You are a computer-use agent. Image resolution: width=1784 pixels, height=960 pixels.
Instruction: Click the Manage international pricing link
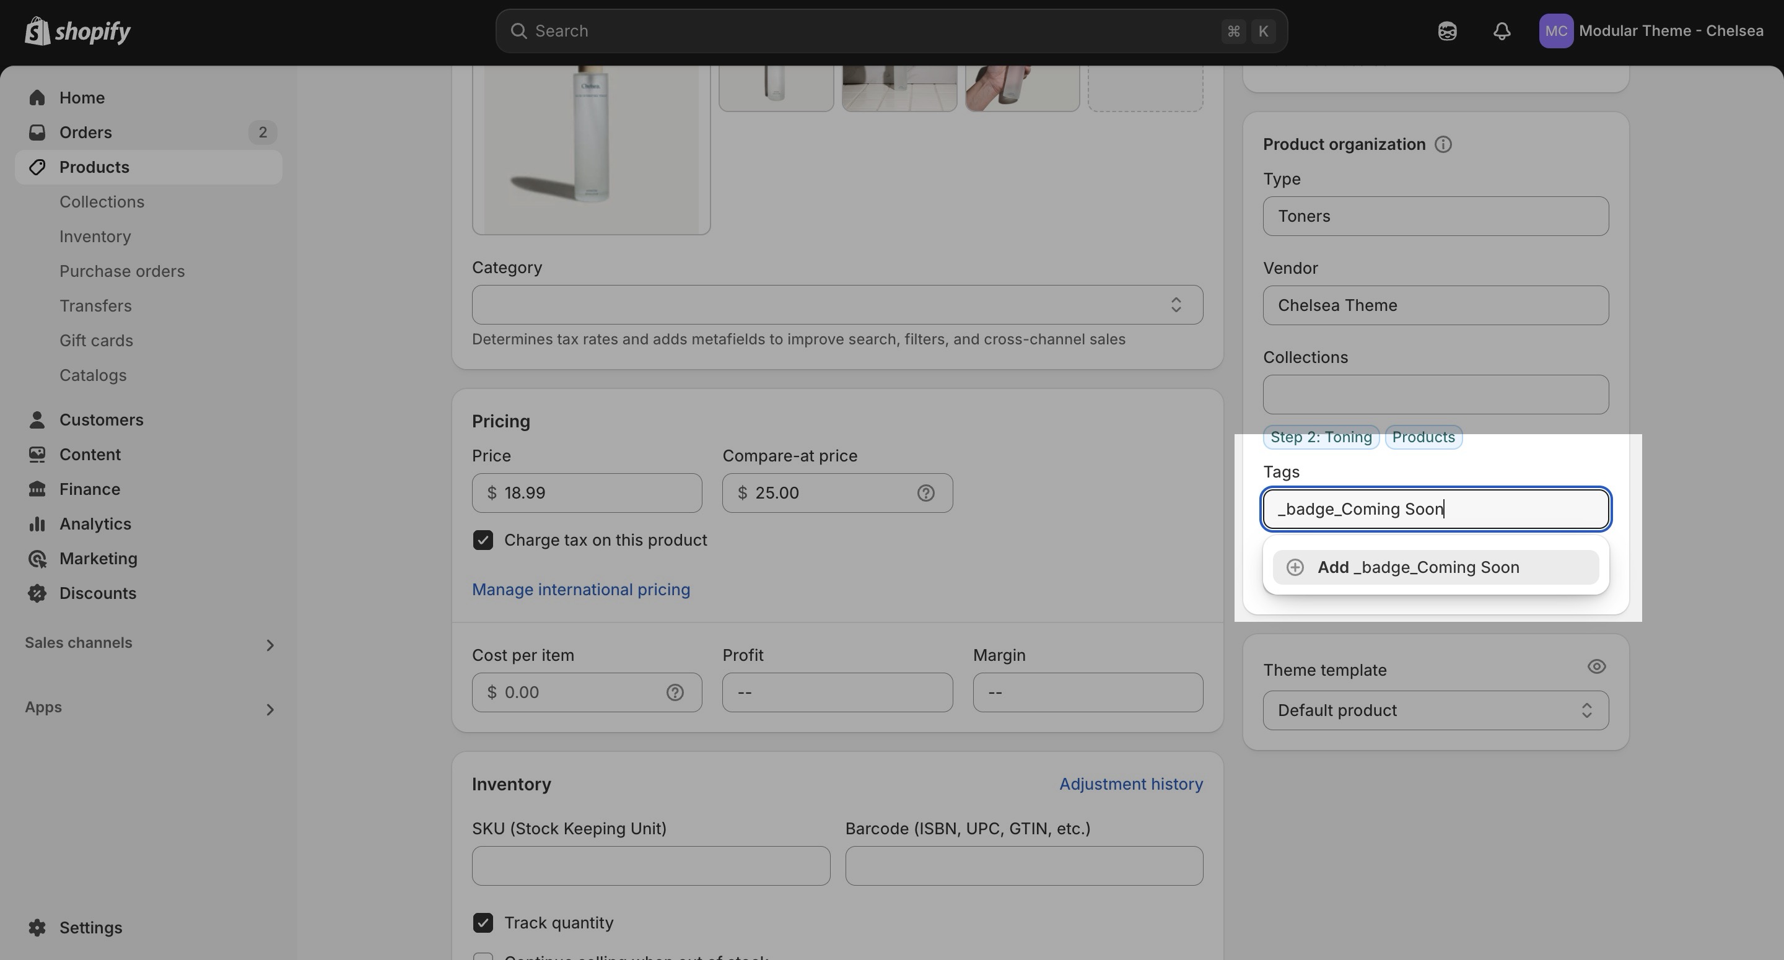tap(580, 590)
